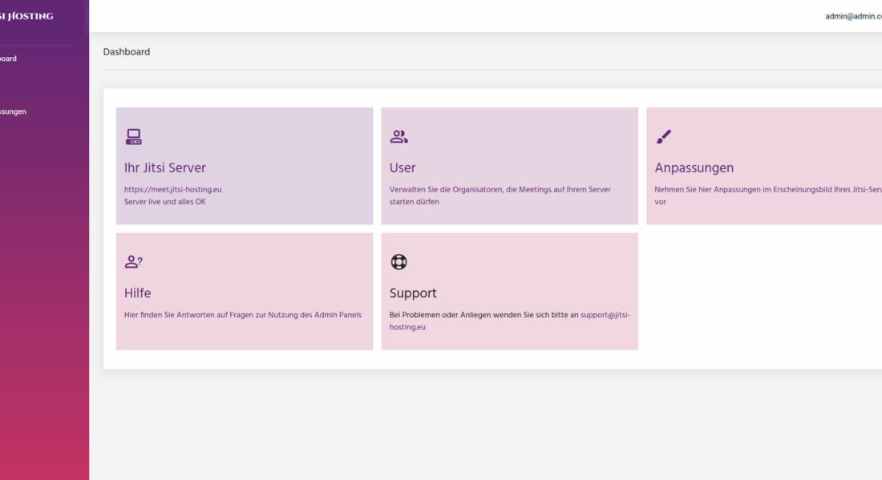Click the User card description about Organisatoren
Screen dimensions: 882x480
click(500, 190)
